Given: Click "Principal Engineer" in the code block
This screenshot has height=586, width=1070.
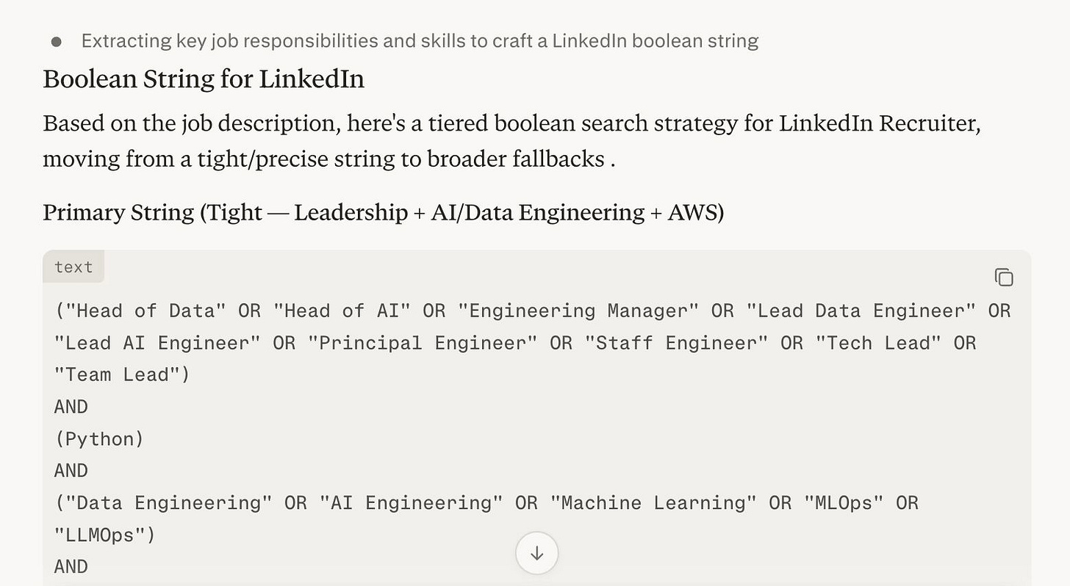Looking at the screenshot, I should tap(423, 343).
